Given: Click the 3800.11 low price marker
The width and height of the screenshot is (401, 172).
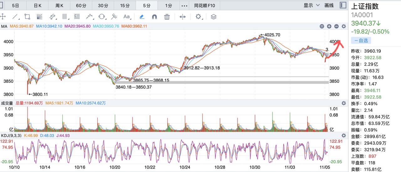Looking at the screenshot, I should (38, 94).
